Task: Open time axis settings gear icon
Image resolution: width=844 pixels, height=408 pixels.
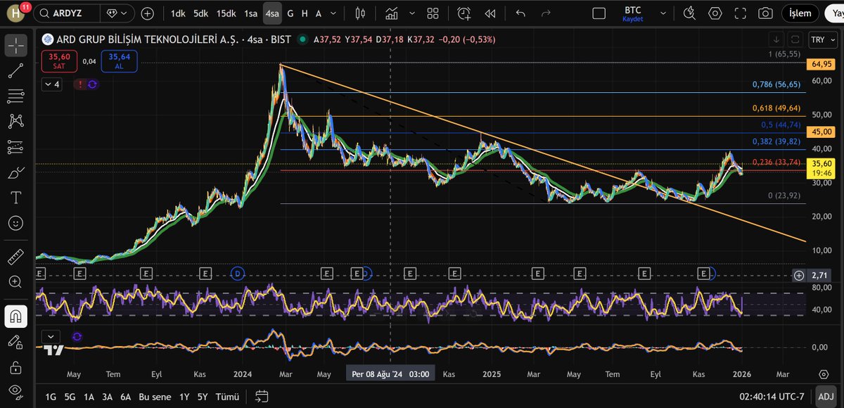Action: pyautogui.click(x=824, y=374)
